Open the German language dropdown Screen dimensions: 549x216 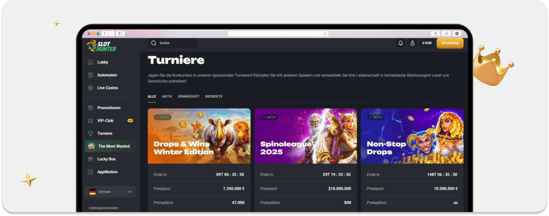pyautogui.click(x=110, y=191)
